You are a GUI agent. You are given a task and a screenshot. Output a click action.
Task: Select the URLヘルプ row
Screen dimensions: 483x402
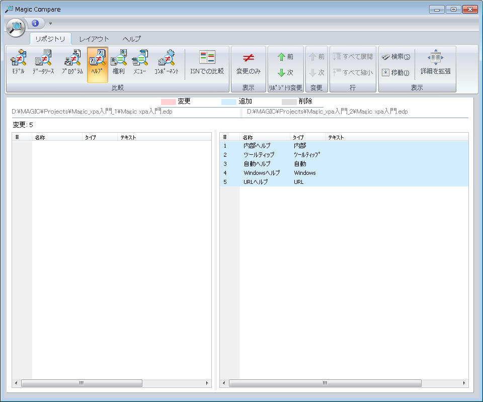pos(344,182)
